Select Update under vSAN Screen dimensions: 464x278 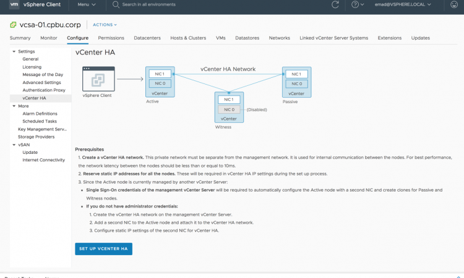pos(30,152)
